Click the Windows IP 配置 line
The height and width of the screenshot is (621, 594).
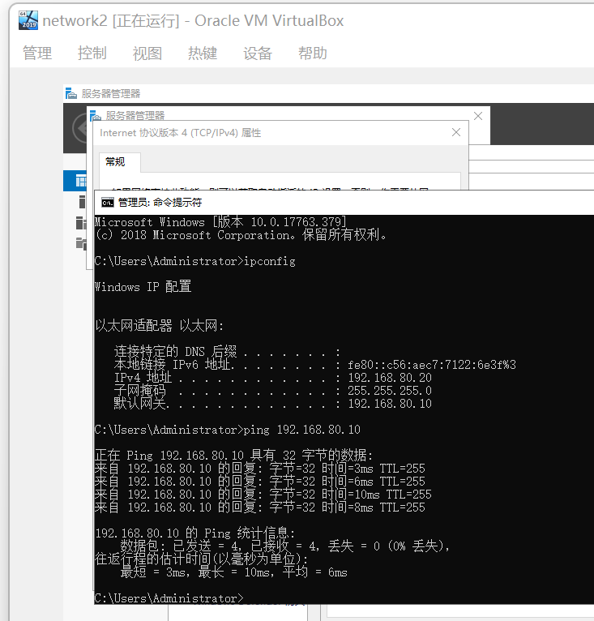pos(143,287)
